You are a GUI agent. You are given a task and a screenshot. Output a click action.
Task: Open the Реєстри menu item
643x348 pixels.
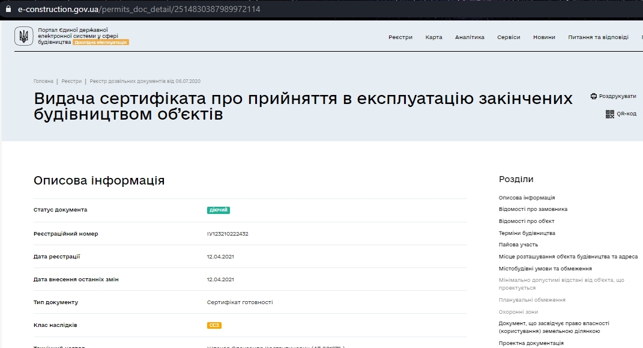click(400, 37)
